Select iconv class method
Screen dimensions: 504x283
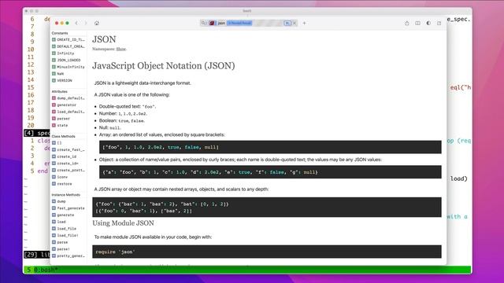tap(60, 177)
